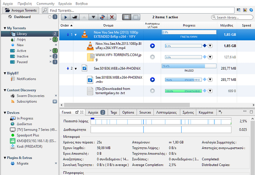
Task: Click the network devices icon at top right
Action: coord(239,10)
